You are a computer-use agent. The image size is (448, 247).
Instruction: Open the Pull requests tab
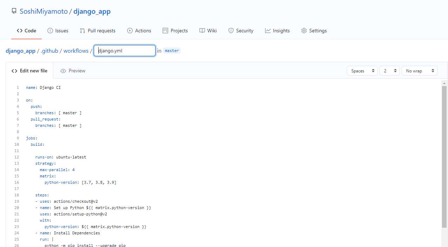click(98, 31)
